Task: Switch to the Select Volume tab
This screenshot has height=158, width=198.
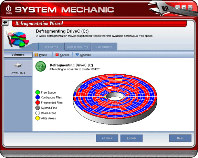Action: click(78, 47)
